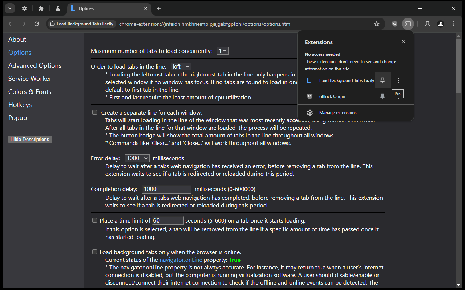Switch to the Hotkeys section

pos(20,104)
